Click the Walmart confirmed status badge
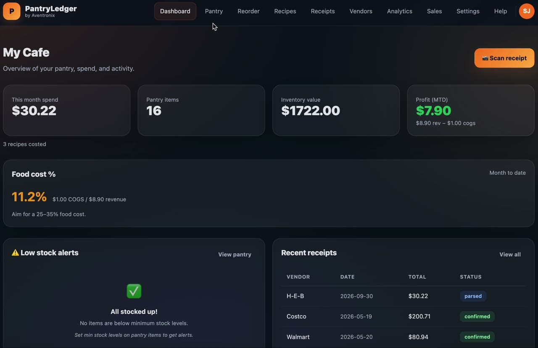 [x=477, y=337]
